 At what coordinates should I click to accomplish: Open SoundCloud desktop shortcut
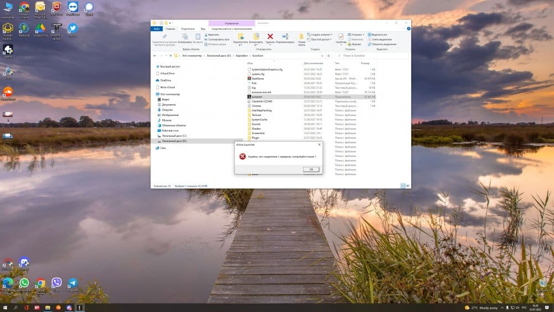pos(8,93)
